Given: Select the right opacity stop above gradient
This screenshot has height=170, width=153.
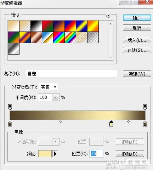Looking at the screenshot, I should [145, 107].
